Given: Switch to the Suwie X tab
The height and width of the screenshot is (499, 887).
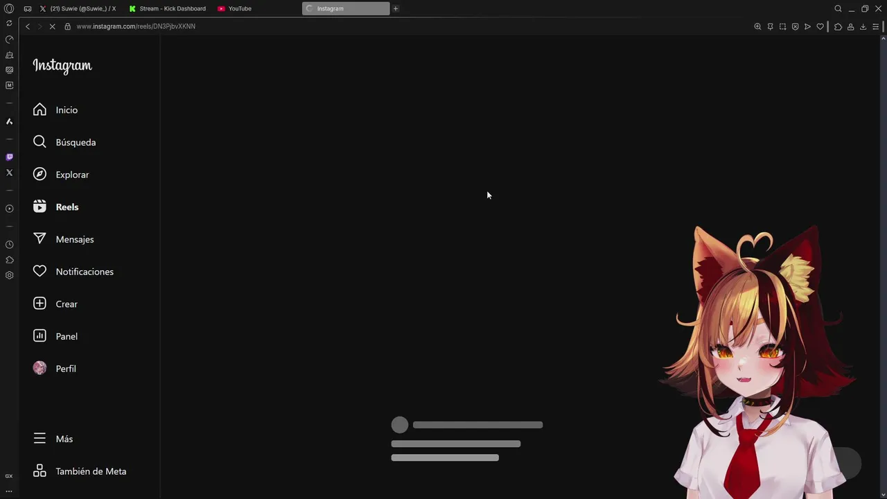Looking at the screenshot, I should pos(78,8).
